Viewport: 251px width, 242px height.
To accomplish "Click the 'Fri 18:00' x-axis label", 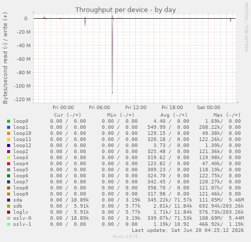I will click(172, 108).
